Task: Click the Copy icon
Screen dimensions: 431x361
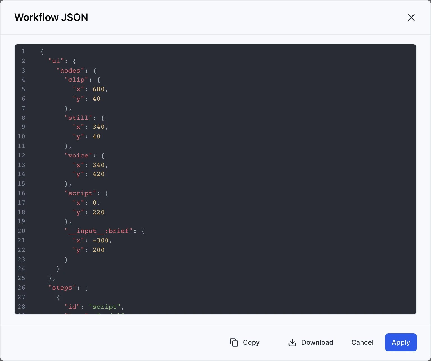Action: point(234,342)
